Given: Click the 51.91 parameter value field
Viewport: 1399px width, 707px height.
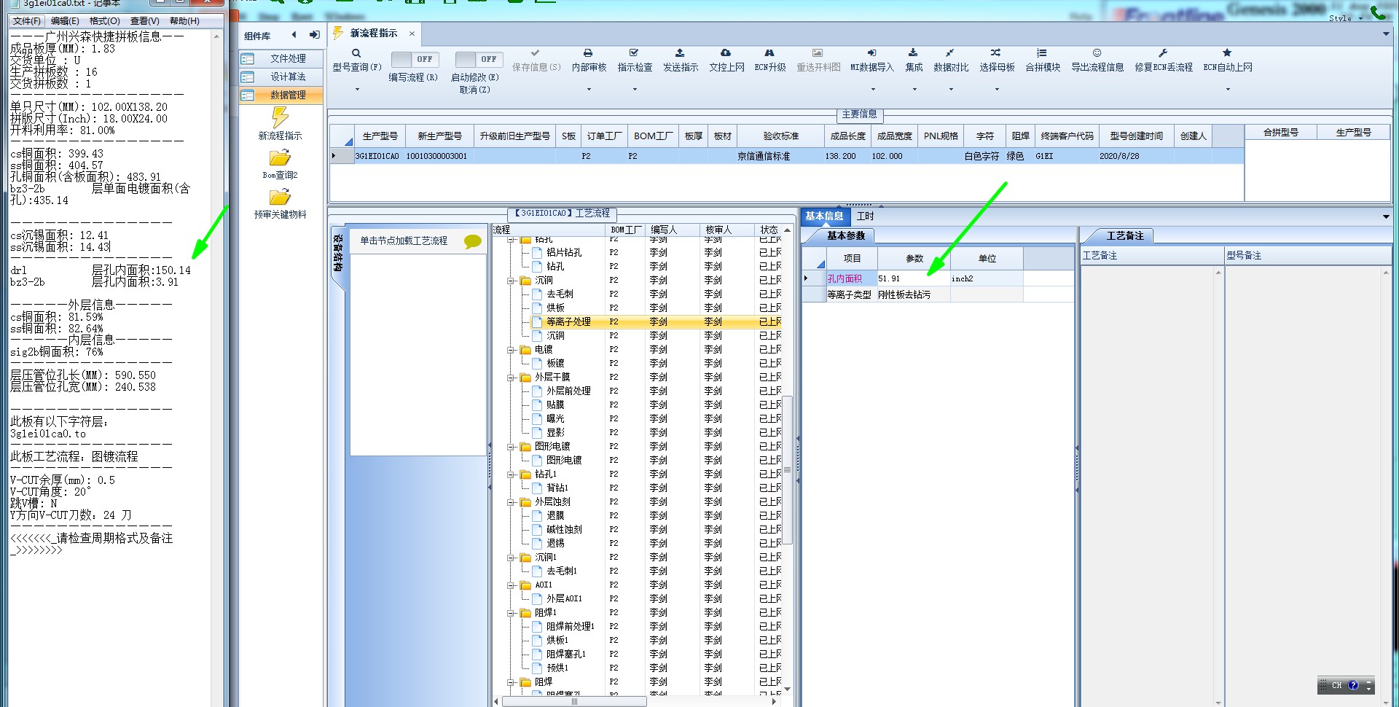Looking at the screenshot, I should tap(914, 278).
